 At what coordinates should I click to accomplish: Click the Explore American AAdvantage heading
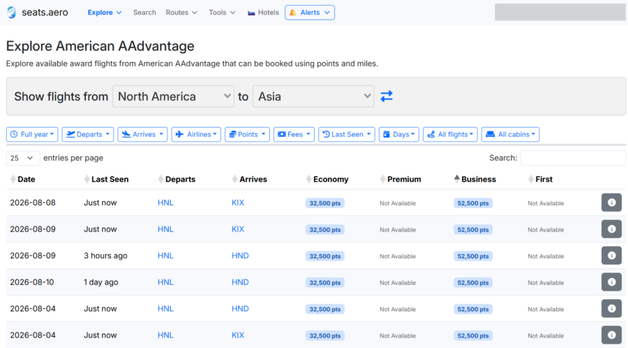(x=100, y=46)
